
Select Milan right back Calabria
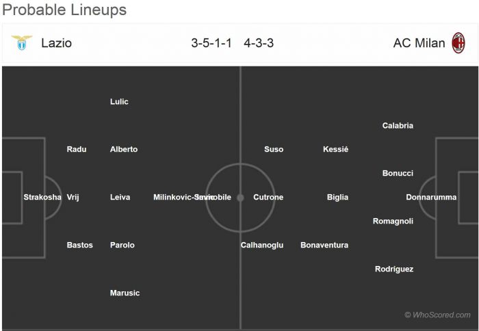pos(398,125)
